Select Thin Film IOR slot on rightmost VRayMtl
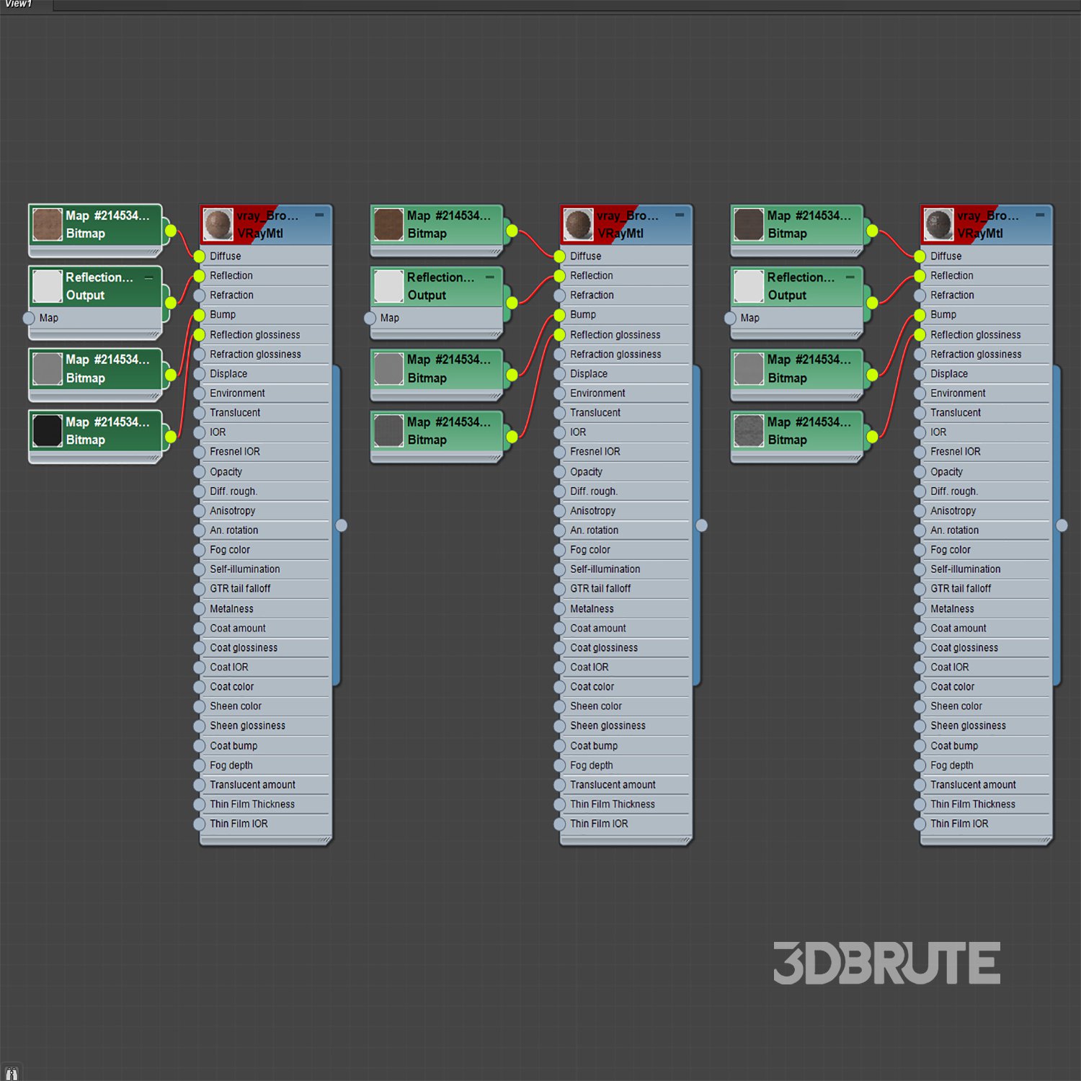 click(x=959, y=824)
